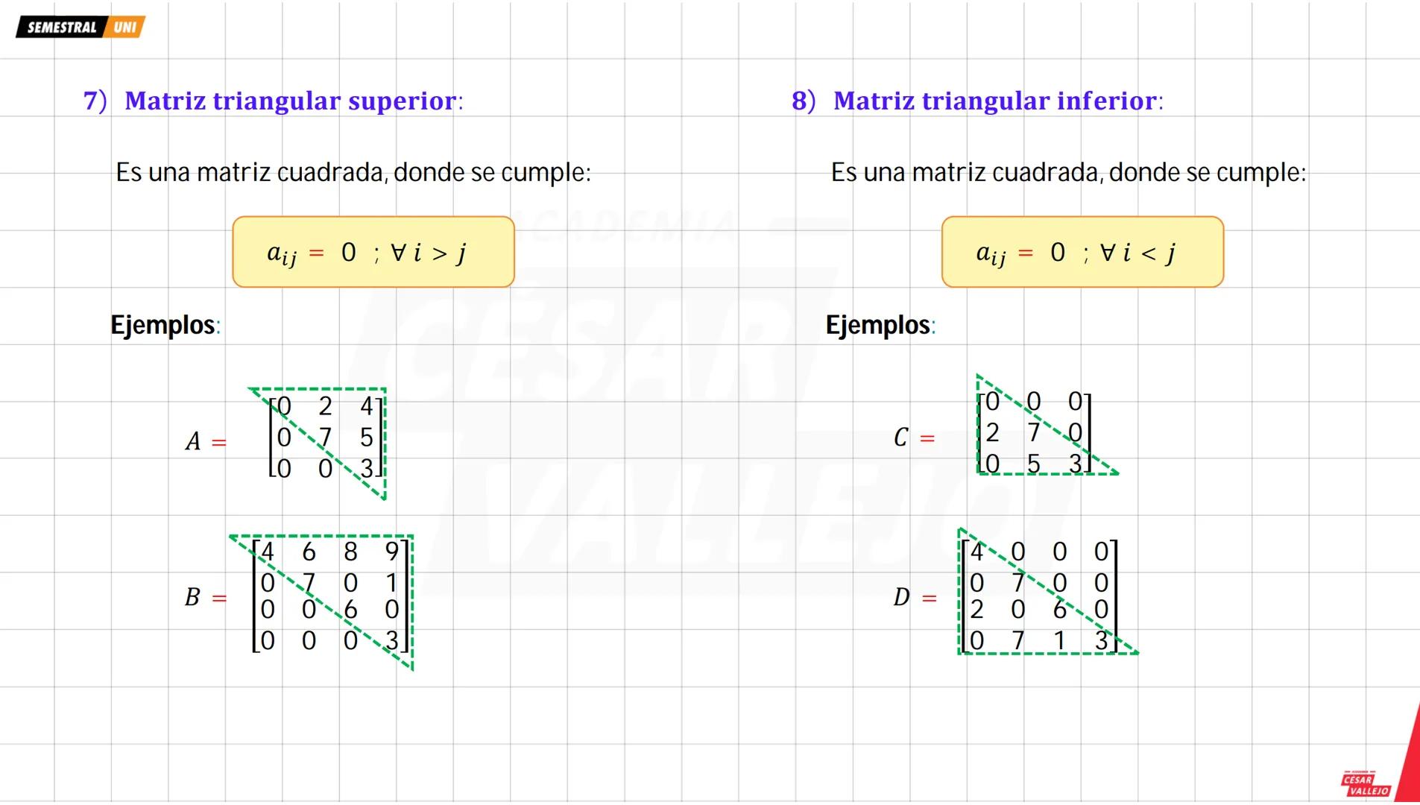Click the César Vallejo logo
The height and width of the screenshot is (805, 1420).
tap(1366, 784)
